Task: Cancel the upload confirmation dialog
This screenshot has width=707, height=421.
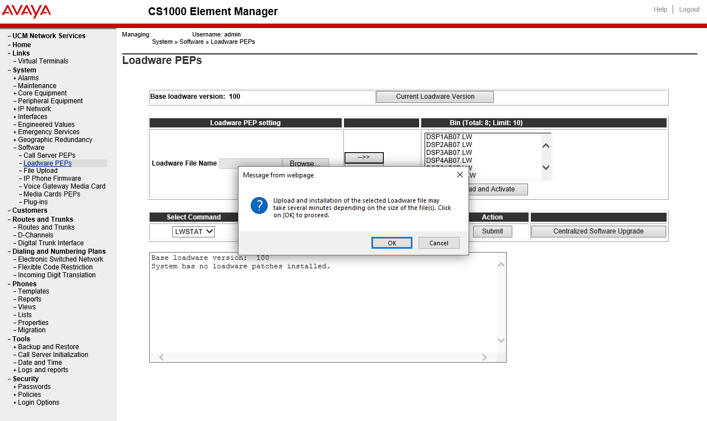Action: tap(439, 242)
